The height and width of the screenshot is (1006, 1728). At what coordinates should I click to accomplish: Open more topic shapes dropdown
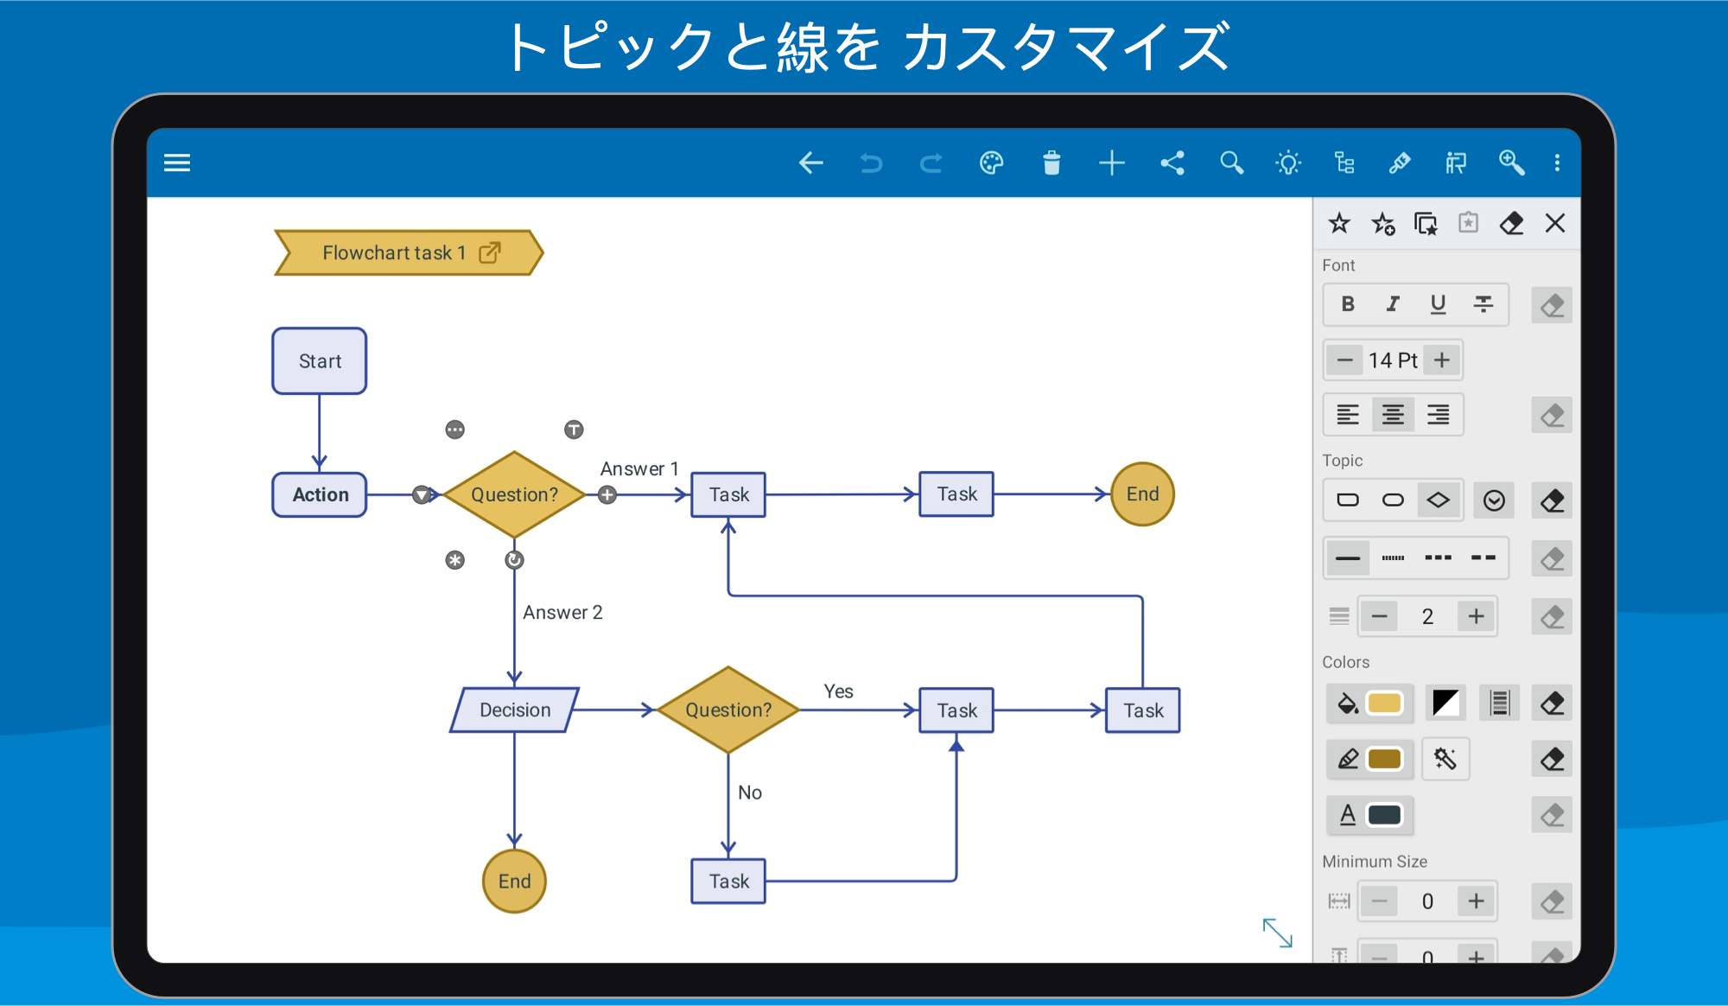(1494, 500)
